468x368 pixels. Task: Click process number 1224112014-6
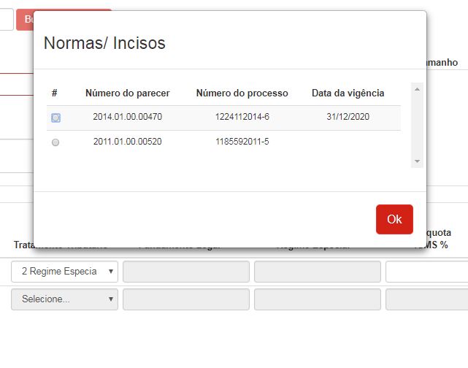coord(242,117)
